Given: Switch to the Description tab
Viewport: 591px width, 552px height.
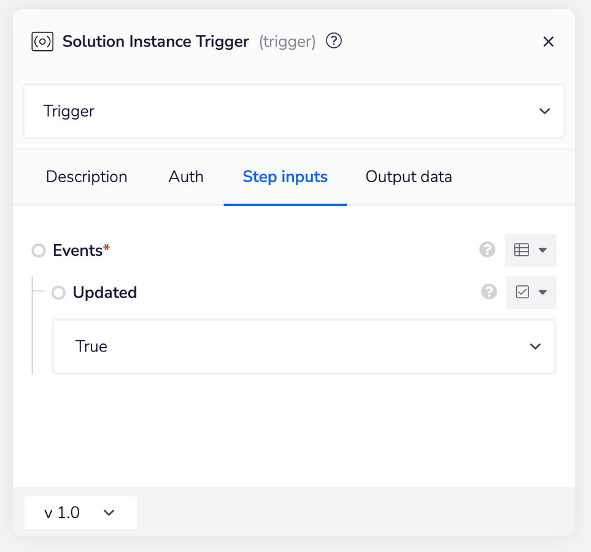Looking at the screenshot, I should coord(87,177).
